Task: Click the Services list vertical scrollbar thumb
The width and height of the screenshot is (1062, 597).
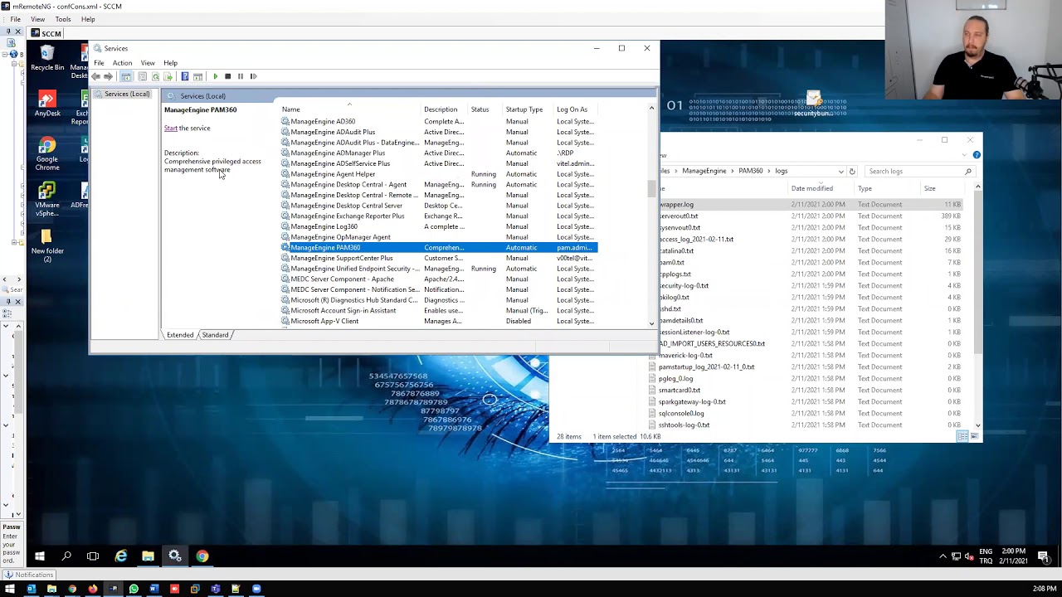Action: point(651,188)
